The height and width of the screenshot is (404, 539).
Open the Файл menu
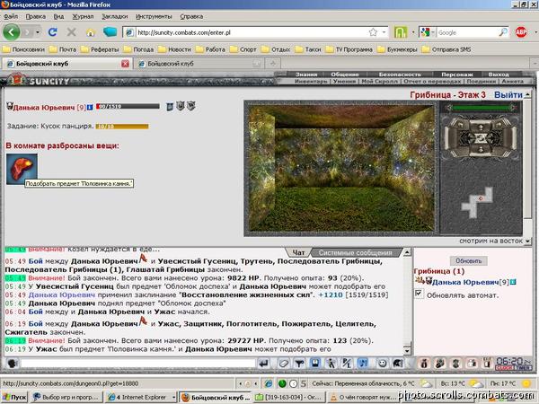pos(10,16)
